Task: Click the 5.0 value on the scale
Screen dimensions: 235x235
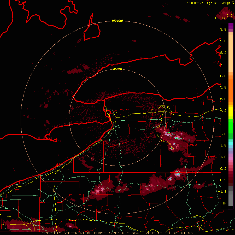Action: pyautogui.click(x=223, y=99)
